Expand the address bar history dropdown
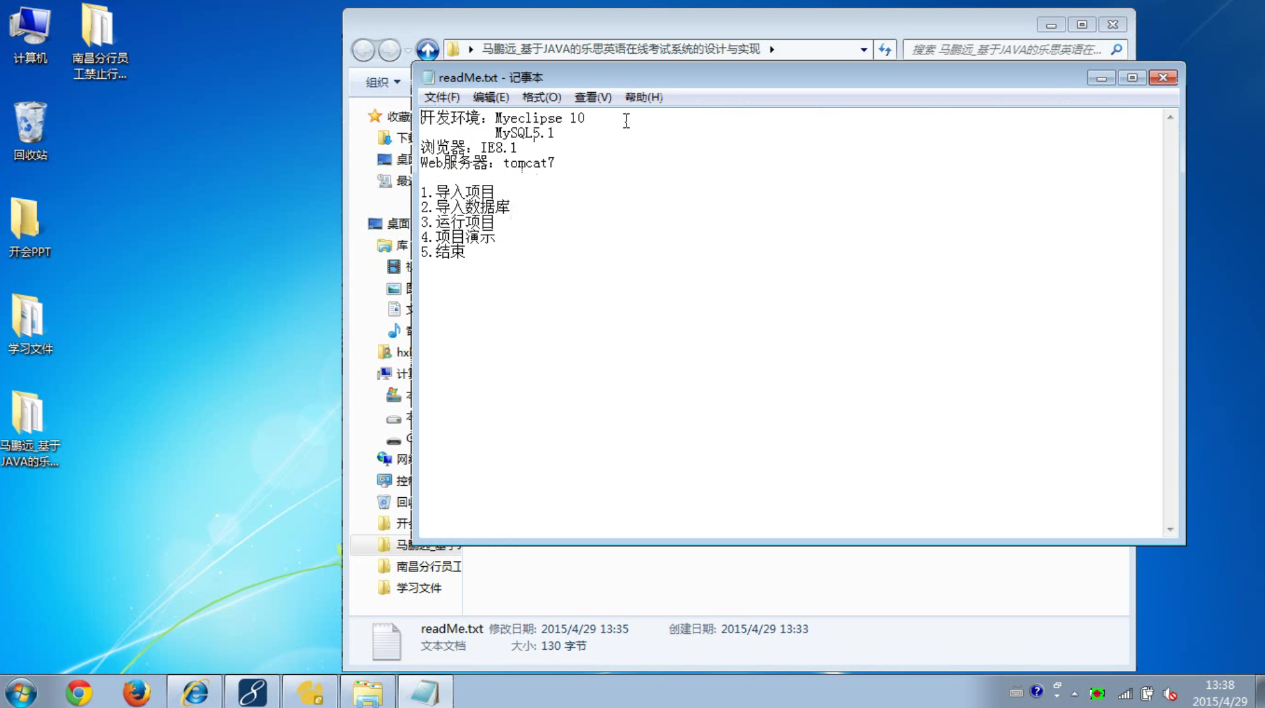 pos(863,50)
